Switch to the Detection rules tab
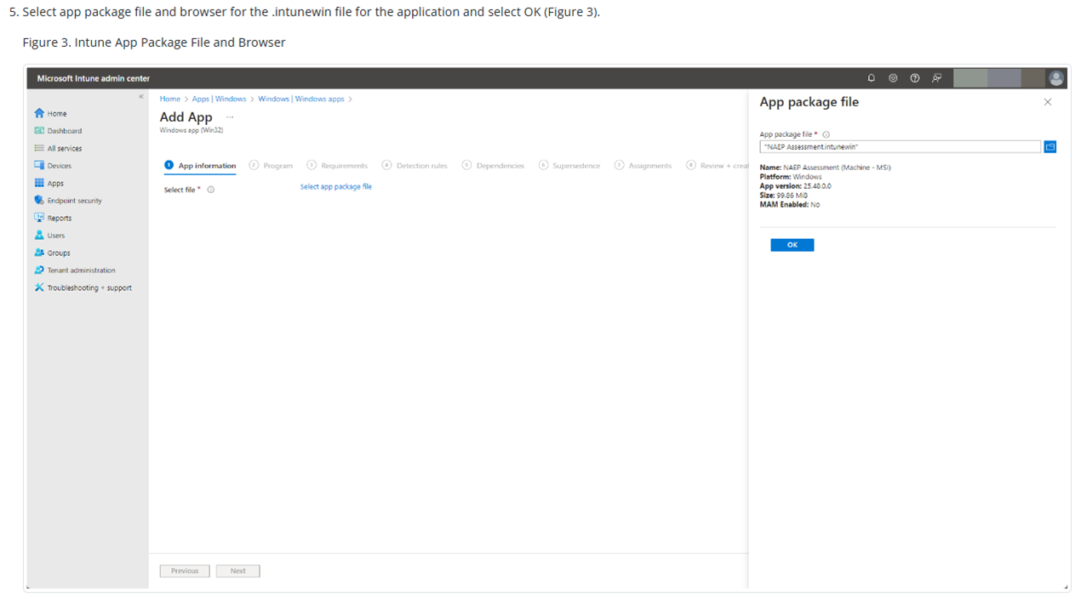 (415, 166)
